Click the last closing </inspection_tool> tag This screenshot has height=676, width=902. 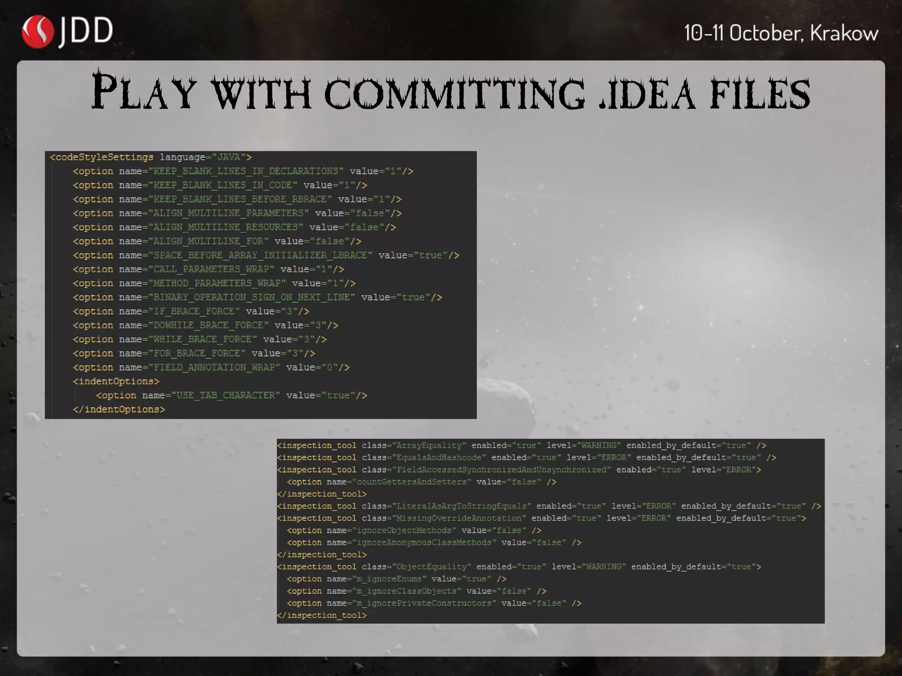[322, 615]
